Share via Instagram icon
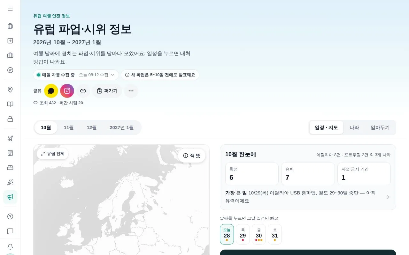409x255 pixels. [67, 91]
